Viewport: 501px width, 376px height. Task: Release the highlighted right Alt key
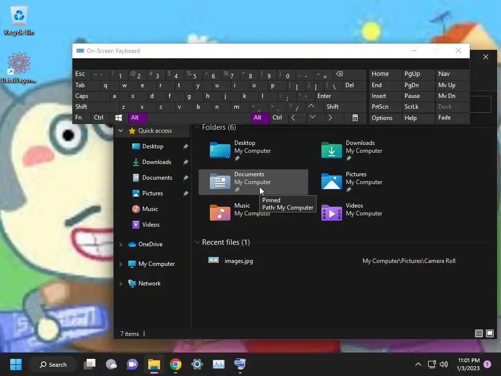click(260, 117)
